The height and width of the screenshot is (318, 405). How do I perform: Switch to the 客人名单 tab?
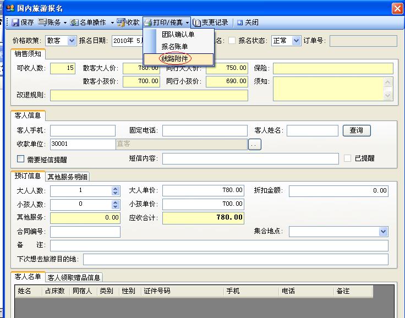click(28, 277)
